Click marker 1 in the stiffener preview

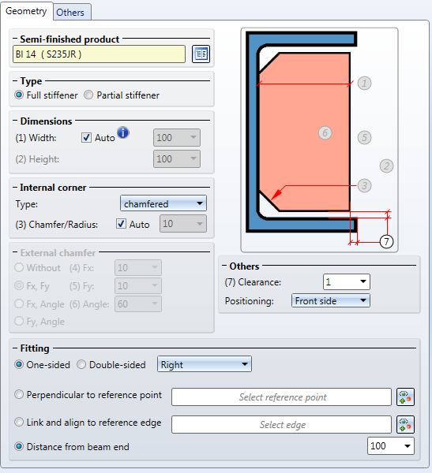click(x=364, y=83)
